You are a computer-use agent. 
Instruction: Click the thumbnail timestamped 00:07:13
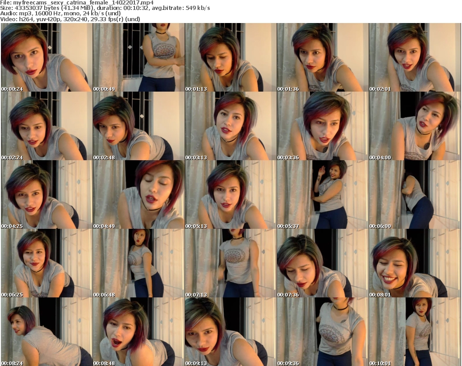point(231,263)
